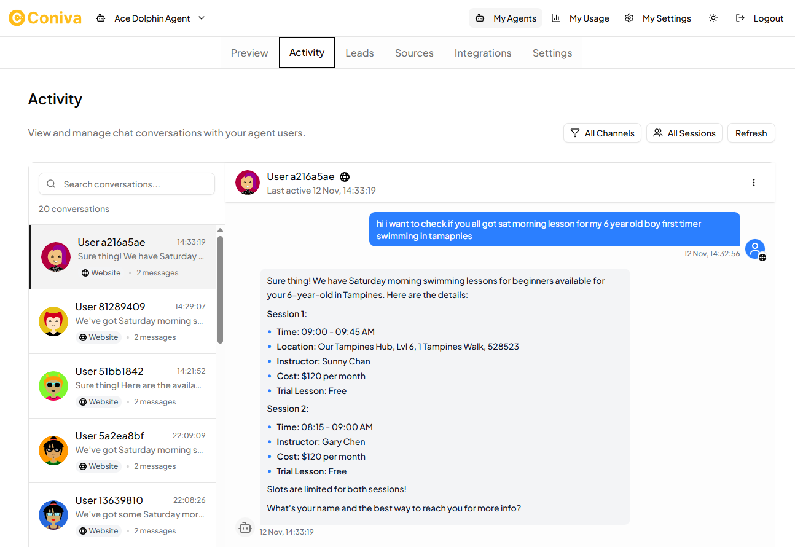795x547 pixels.
Task: Click the Logout icon
Action: pos(740,18)
